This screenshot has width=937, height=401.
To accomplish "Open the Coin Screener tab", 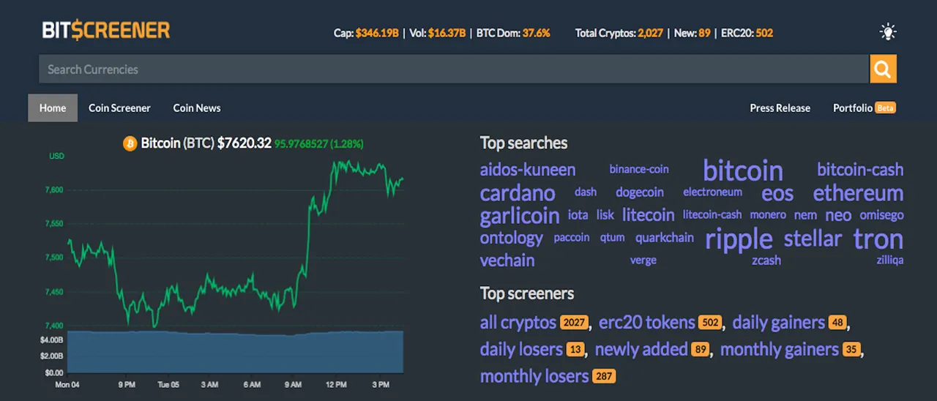I will 119,108.
